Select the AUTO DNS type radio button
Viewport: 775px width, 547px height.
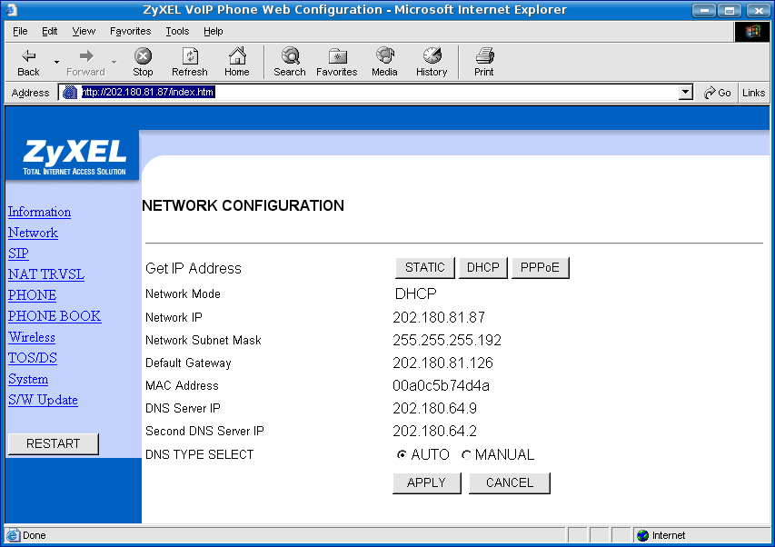tap(402, 454)
